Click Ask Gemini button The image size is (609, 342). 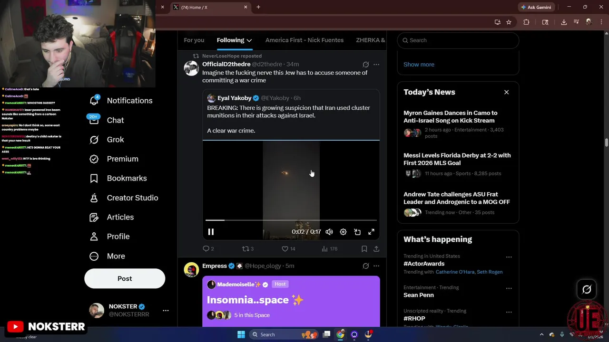536,7
